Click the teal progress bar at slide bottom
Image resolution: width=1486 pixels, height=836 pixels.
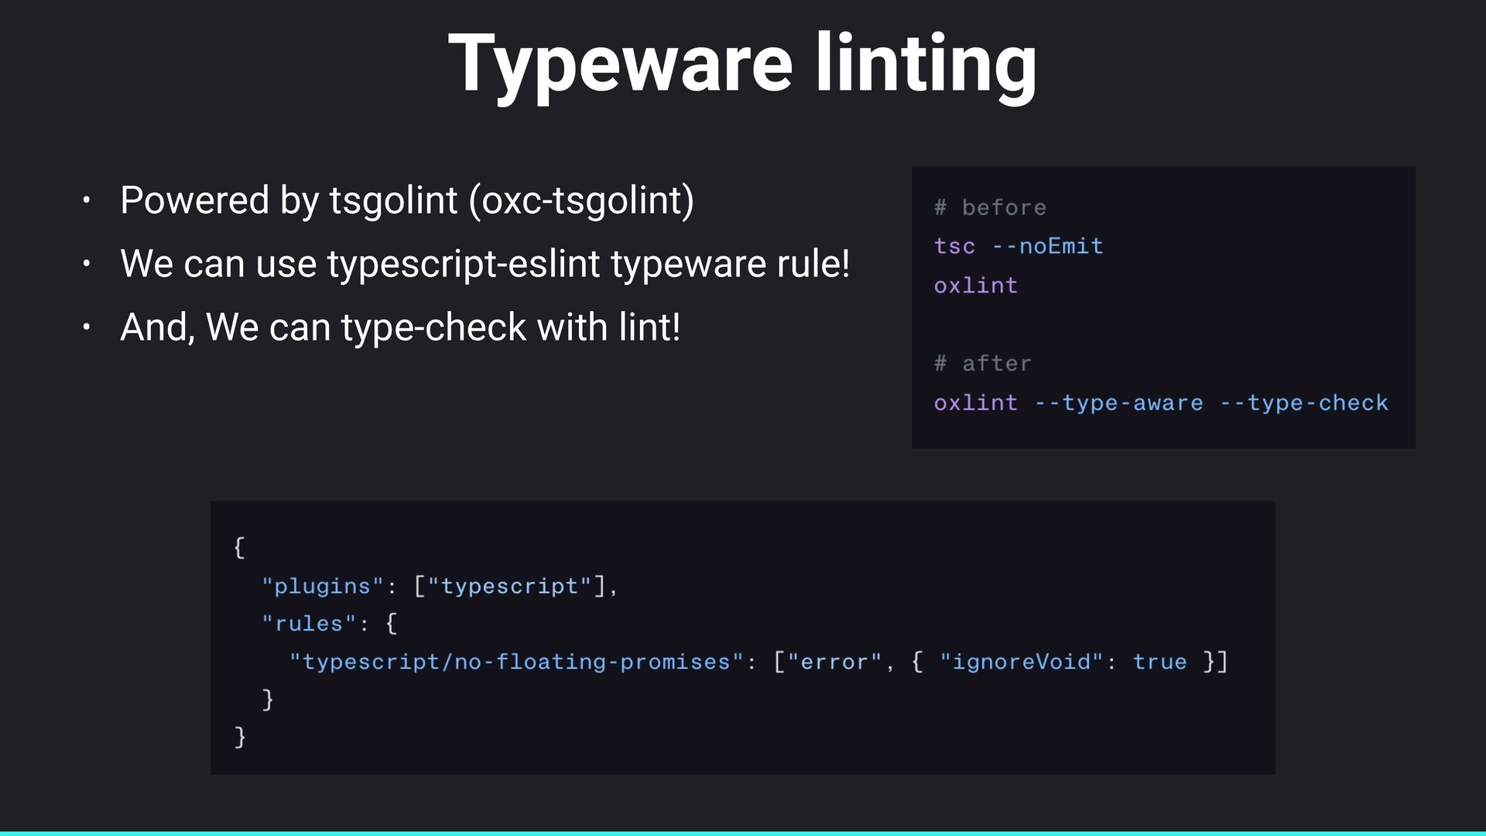[743, 833]
